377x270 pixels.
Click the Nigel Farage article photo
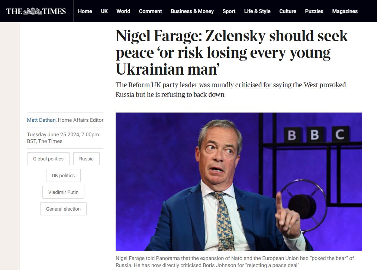coord(239,182)
